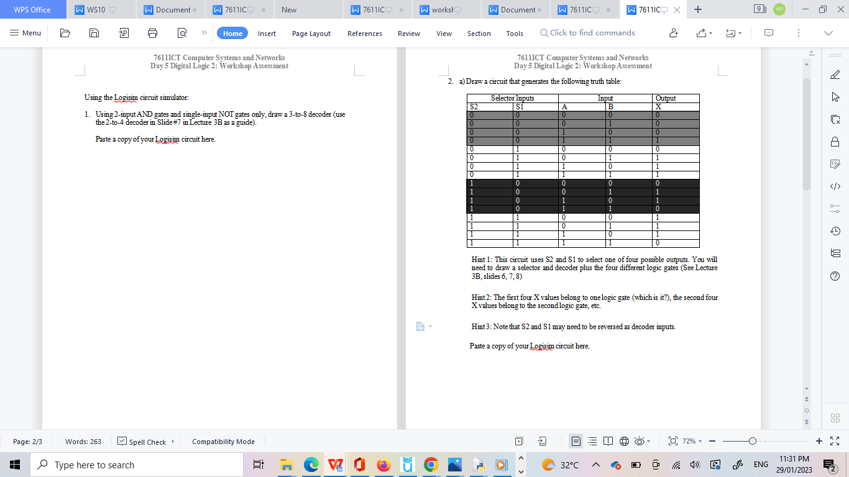
Task: Select the arrow pointer tool in right sidebar
Action: point(835,97)
